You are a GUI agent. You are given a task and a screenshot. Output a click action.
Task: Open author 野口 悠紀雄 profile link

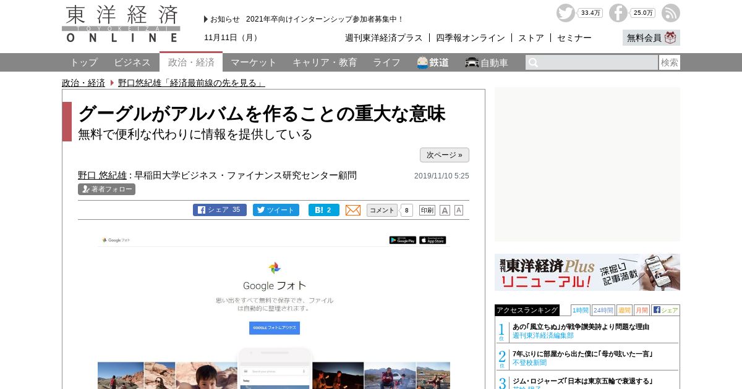tap(102, 175)
